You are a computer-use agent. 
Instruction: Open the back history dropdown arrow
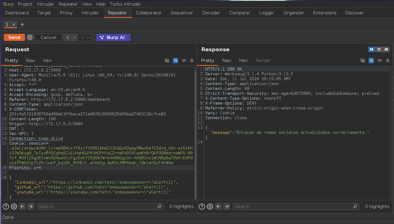pos(74,37)
